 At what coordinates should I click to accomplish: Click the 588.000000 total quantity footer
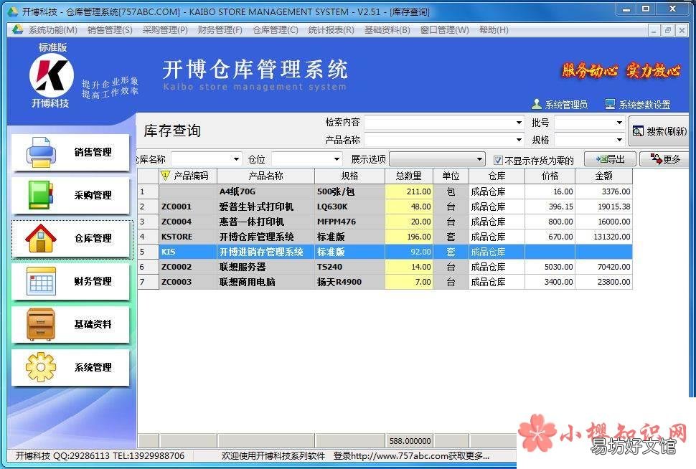pos(409,440)
